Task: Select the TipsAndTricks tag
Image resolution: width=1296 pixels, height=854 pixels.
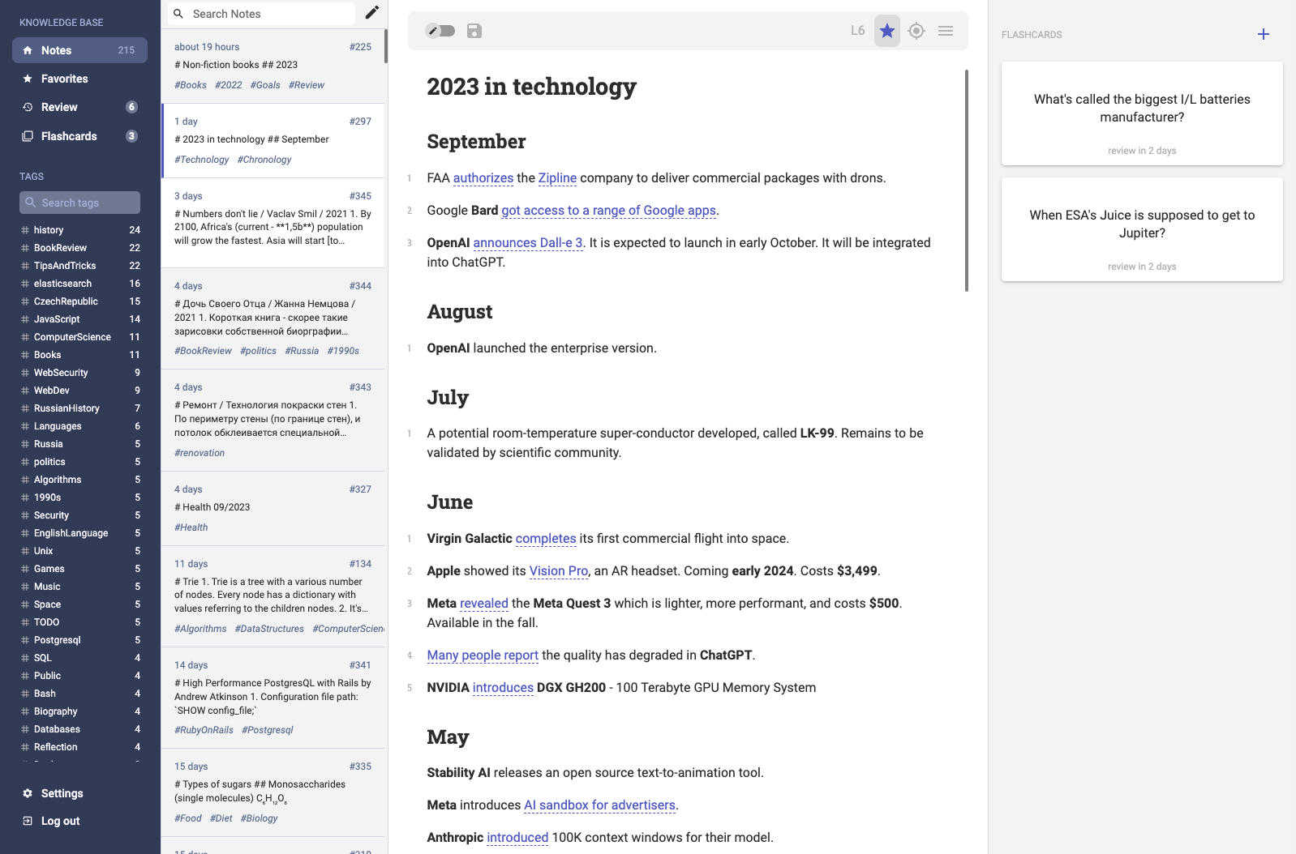Action: pos(80,266)
